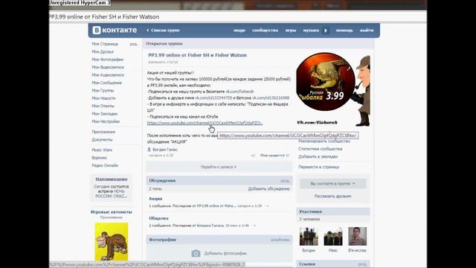Click arrow icon at end of Общалка row
The height and width of the screenshot is (268, 476).
254,226
